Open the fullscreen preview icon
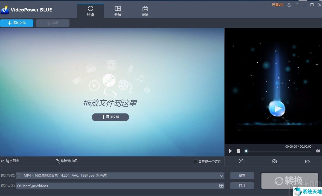Image resolution: width=322 pixels, height=196 pixels. click(x=241, y=161)
